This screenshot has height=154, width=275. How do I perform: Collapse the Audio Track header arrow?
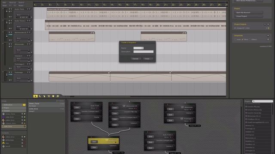(3, 9)
